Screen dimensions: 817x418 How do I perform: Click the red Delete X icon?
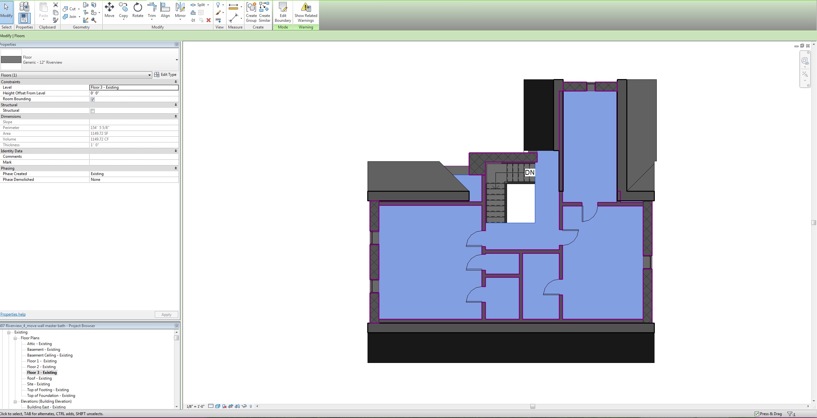click(x=209, y=20)
